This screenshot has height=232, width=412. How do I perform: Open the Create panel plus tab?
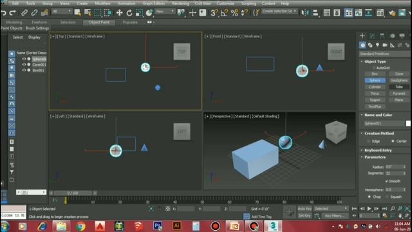click(x=362, y=36)
